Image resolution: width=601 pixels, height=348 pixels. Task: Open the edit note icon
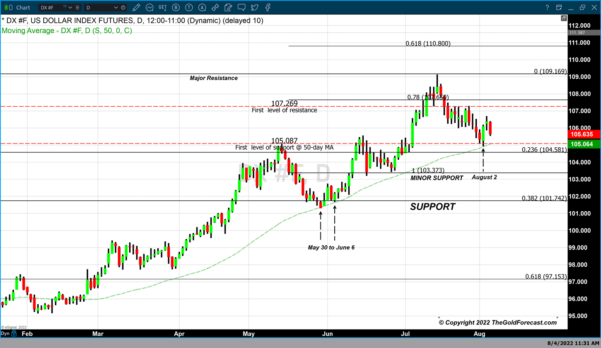pos(228,7)
